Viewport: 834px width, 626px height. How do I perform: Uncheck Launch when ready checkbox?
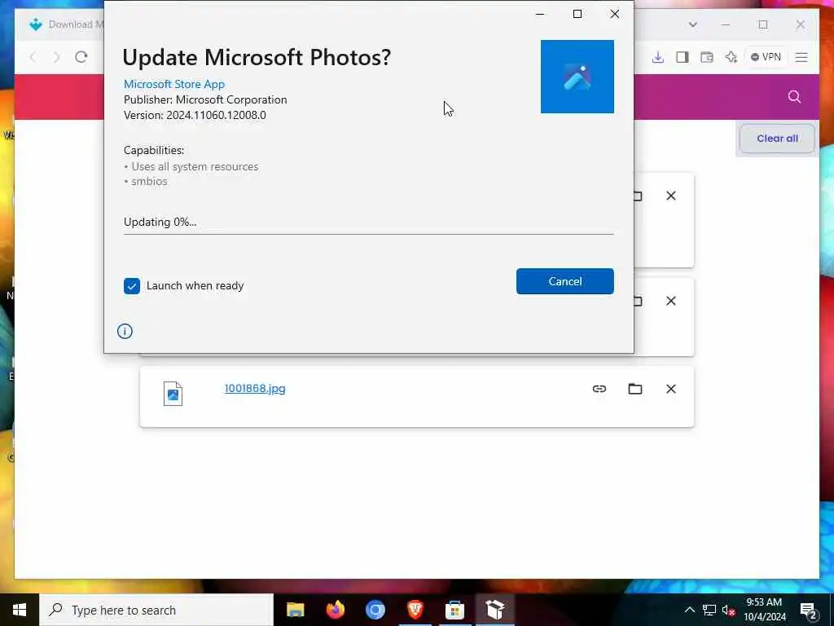point(132,286)
